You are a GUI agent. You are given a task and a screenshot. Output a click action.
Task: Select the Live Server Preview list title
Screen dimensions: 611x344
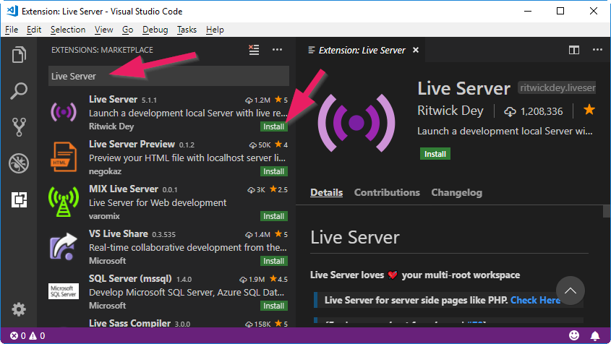click(132, 144)
